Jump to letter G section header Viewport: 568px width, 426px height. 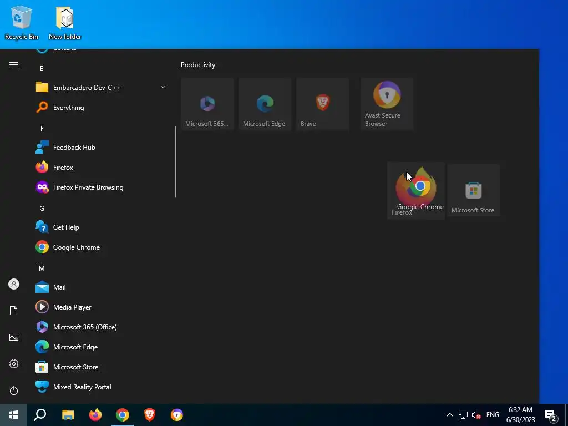click(x=42, y=209)
